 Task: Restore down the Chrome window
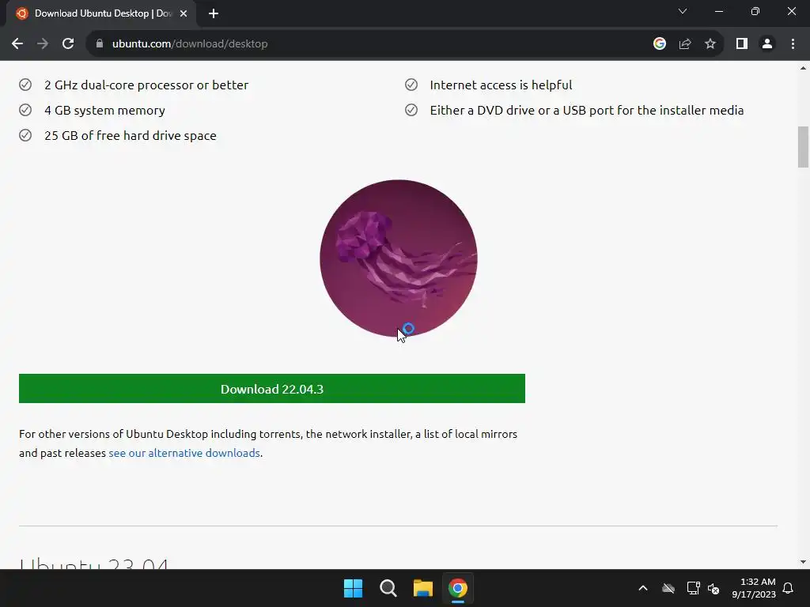755,11
